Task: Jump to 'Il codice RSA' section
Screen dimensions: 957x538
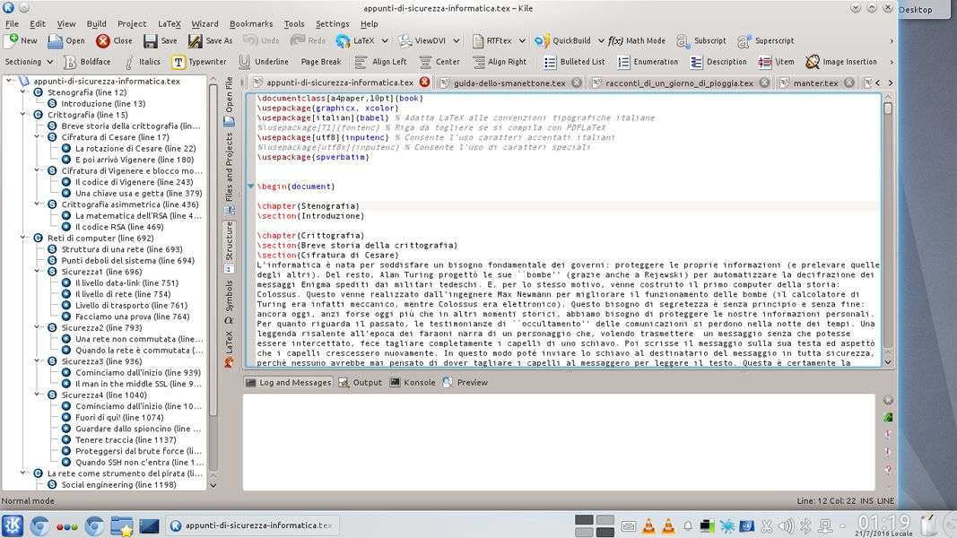Action: (118, 227)
